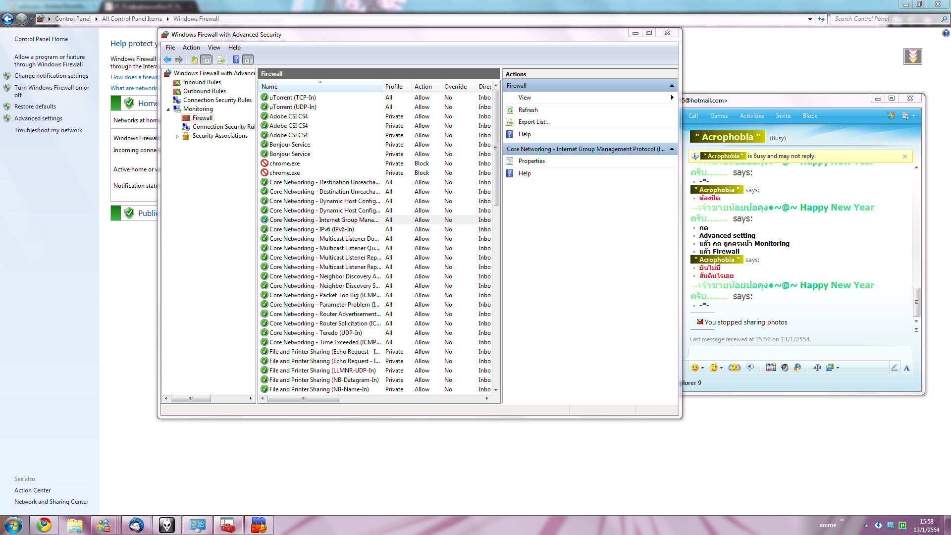
Task: Open Google Chrome from the taskbar
Action: point(44,525)
